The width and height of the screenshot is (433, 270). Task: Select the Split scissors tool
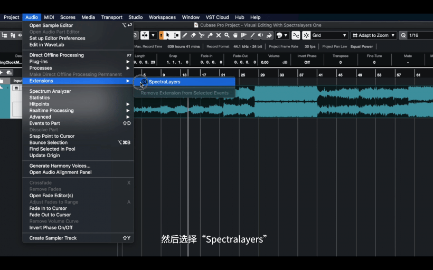pos(202,35)
